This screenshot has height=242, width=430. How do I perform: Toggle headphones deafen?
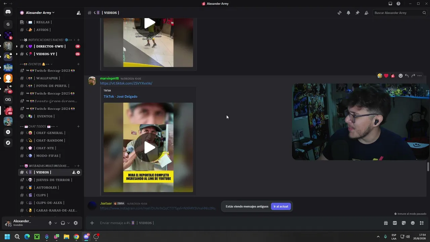(x=63, y=223)
